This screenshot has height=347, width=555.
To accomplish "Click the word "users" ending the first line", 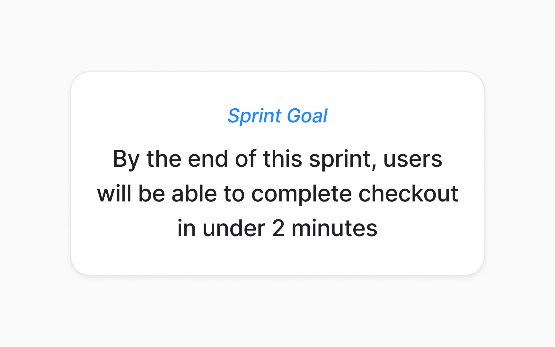I will pos(413,160).
